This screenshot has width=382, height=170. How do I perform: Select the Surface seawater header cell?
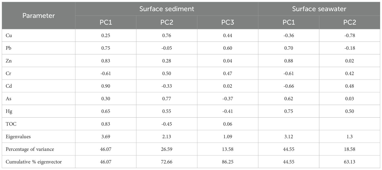[319, 9]
